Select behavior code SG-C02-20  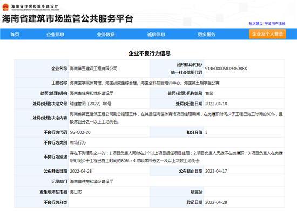click(80, 132)
